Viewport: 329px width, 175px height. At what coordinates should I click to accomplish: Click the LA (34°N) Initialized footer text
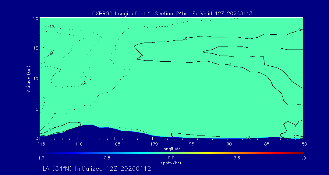(x=97, y=169)
